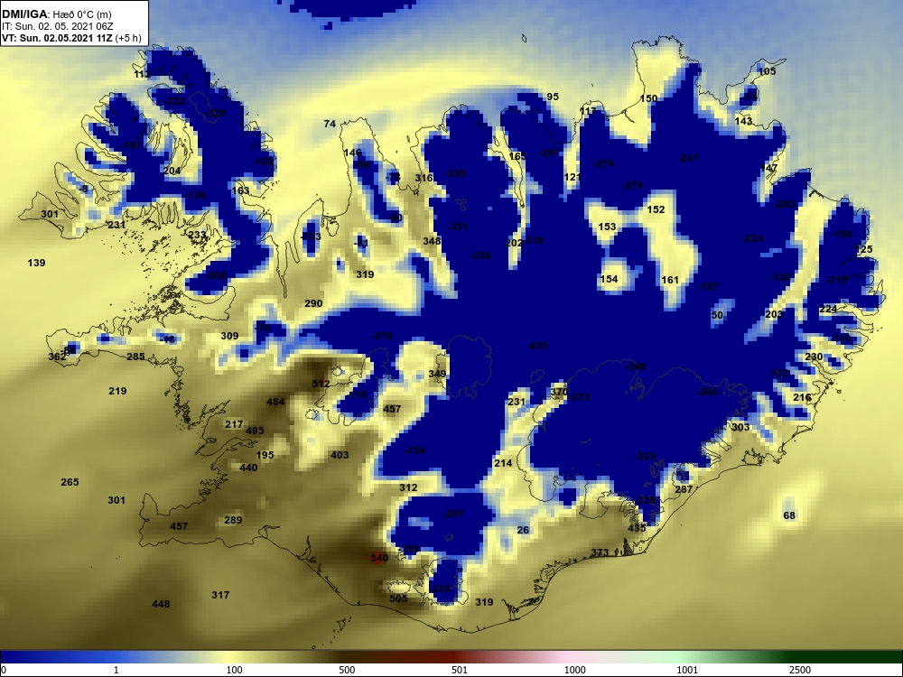The image size is (903, 677).
Task: Click the 303 value label
Action: pyautogui.click(x=740, y=427)
